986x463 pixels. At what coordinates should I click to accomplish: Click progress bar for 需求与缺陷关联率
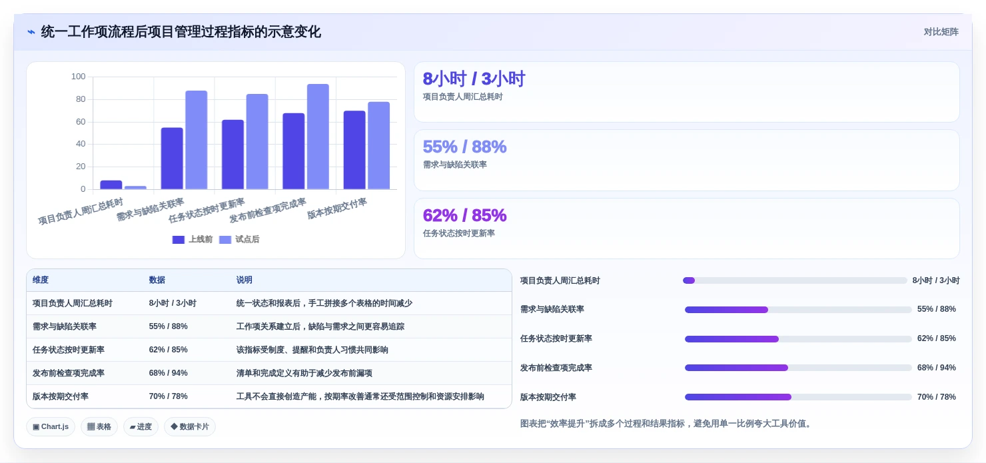click(798, 310)
